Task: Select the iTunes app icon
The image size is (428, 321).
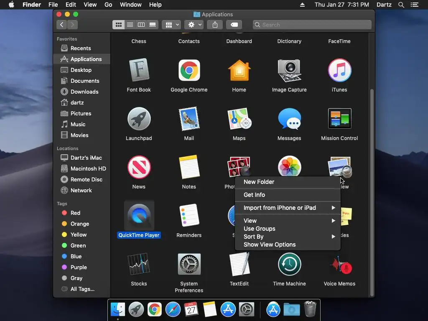Action: pos(339,70)
